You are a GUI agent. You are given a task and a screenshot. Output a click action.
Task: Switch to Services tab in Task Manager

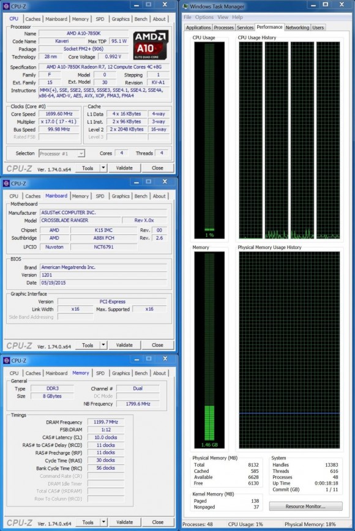pos(245,28)
